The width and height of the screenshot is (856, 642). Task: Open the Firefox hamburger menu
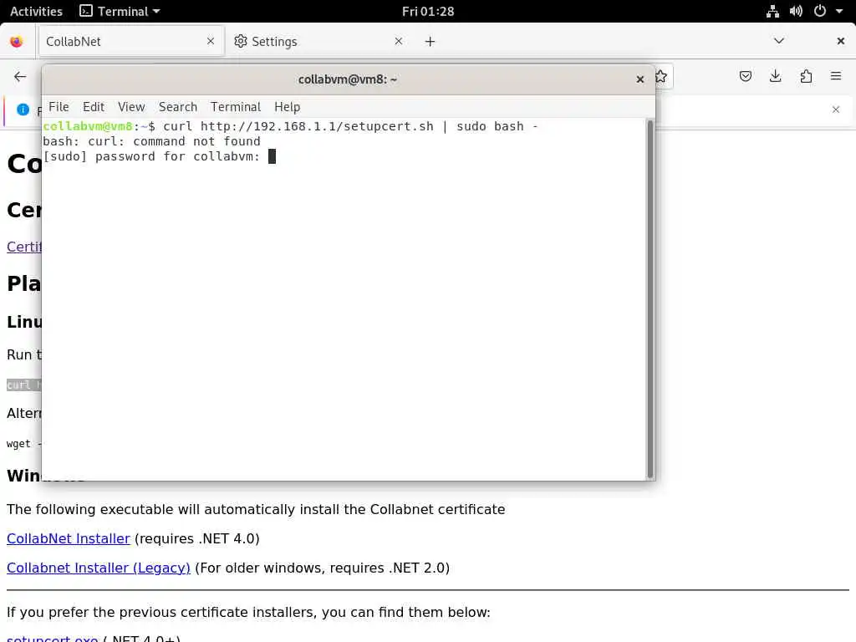836,76
